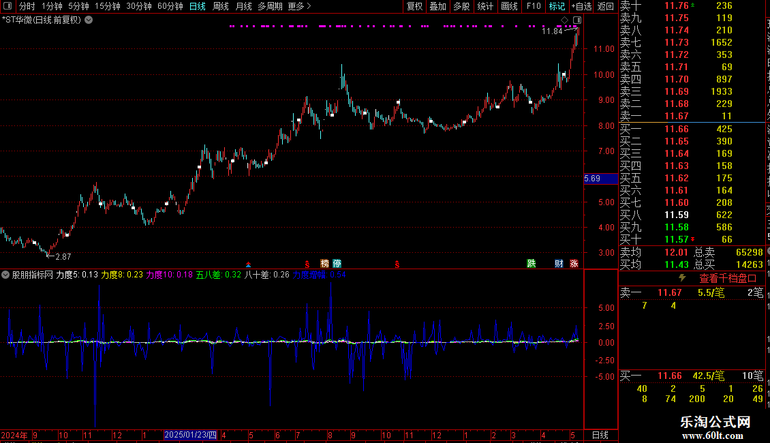770x443 pixels.
Task: Click the blue-red double arrow event marker
Action: point(249,264)
